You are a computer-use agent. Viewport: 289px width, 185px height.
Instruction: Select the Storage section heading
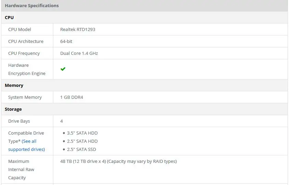pyautogui.click(x=13, y=109)
